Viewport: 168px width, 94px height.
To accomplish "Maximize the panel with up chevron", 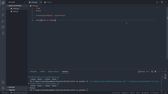I will click(x=162, y=72).
